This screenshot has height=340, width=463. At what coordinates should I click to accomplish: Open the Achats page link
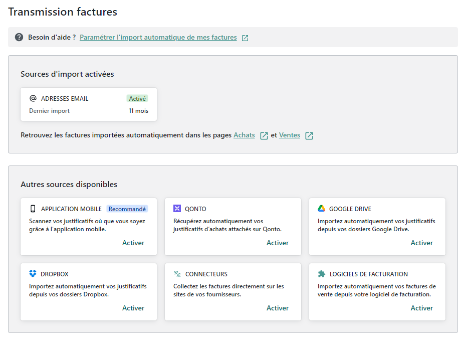(244, 135)
